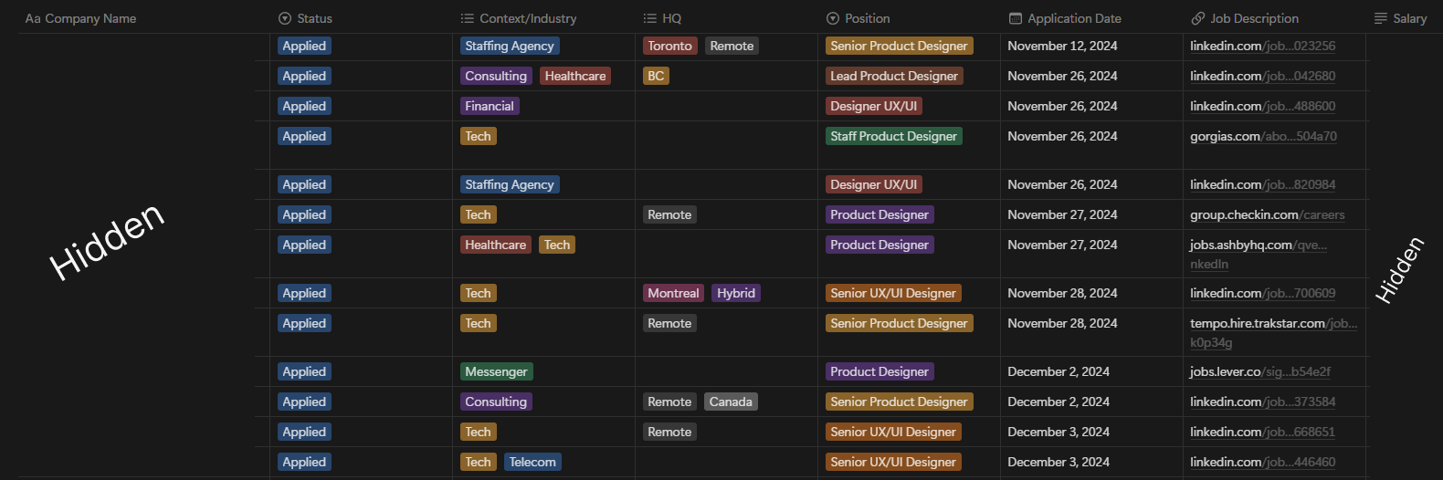Select the Lead Product Designer tag
The width and height of the screenshot is (1443, 480).
[x=893, y=76]
